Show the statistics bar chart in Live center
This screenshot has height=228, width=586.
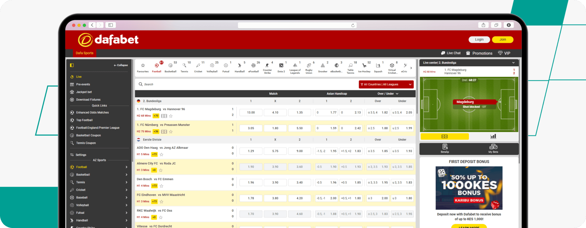pos(493,136)
